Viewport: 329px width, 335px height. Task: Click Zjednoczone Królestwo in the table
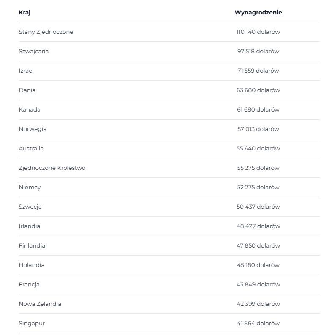[x=52, y=168]
